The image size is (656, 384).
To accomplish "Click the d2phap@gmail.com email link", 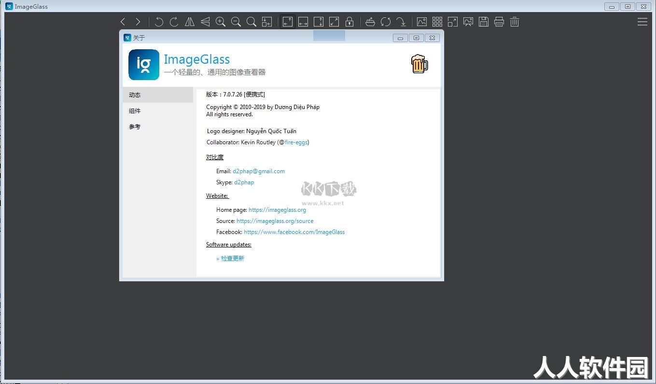I will coord(259,171).
